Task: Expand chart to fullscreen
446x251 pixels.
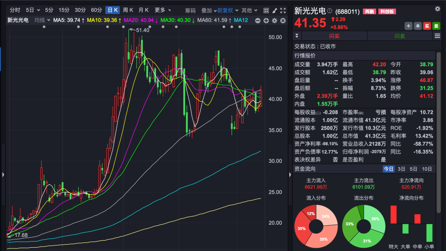Action: pos(283,10)
